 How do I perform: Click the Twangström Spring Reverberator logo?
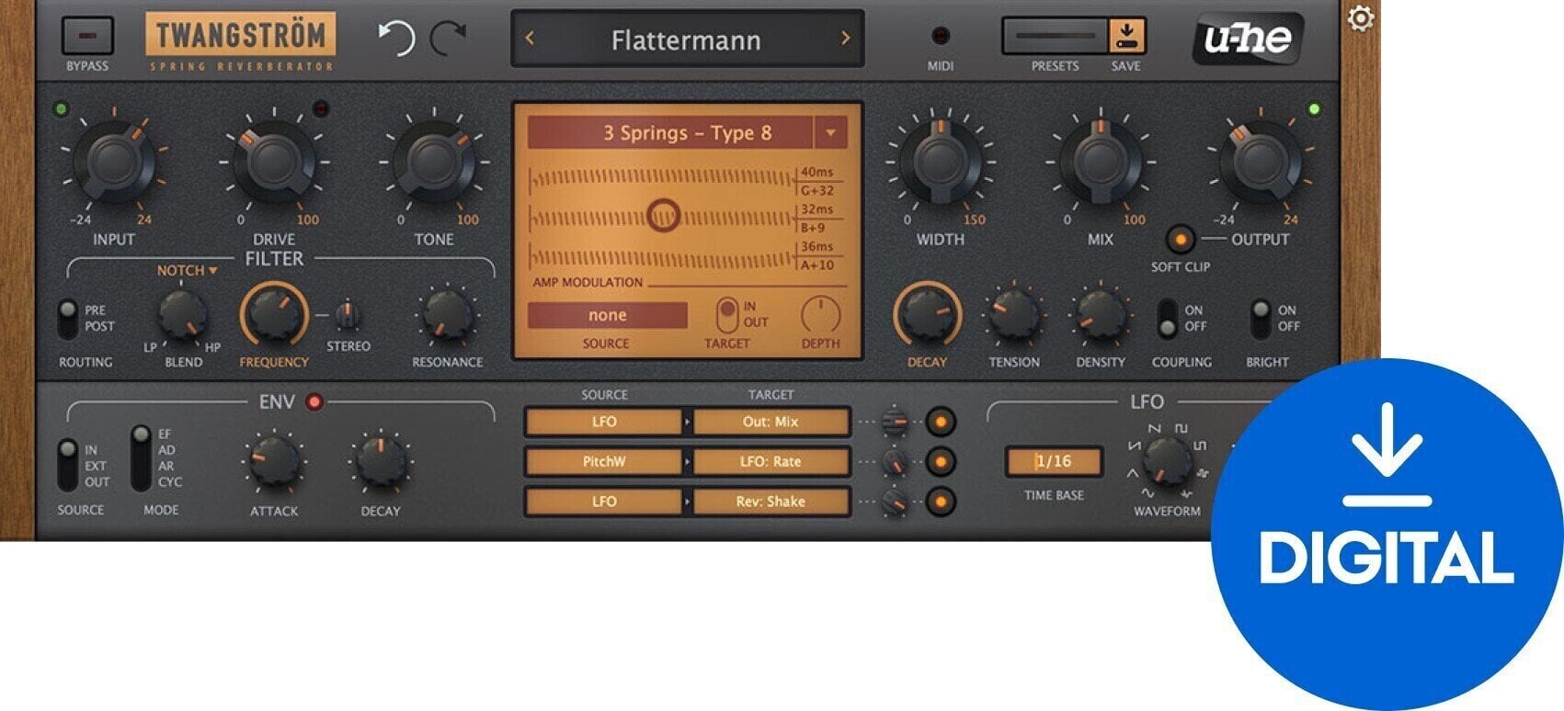tap(241, 42)
